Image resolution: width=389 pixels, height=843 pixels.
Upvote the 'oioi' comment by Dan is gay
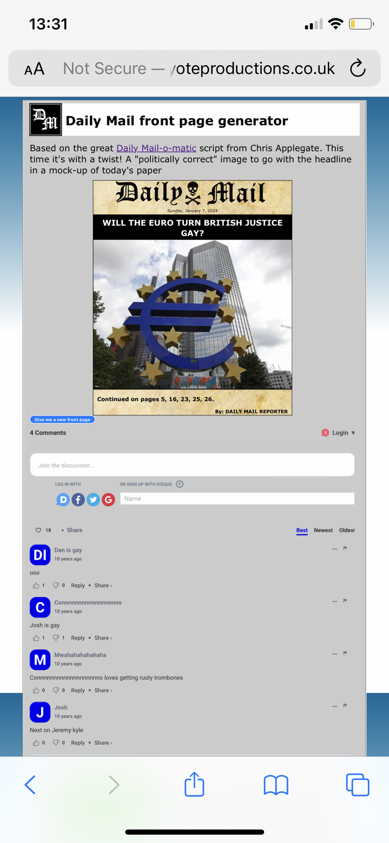point(36,585)
